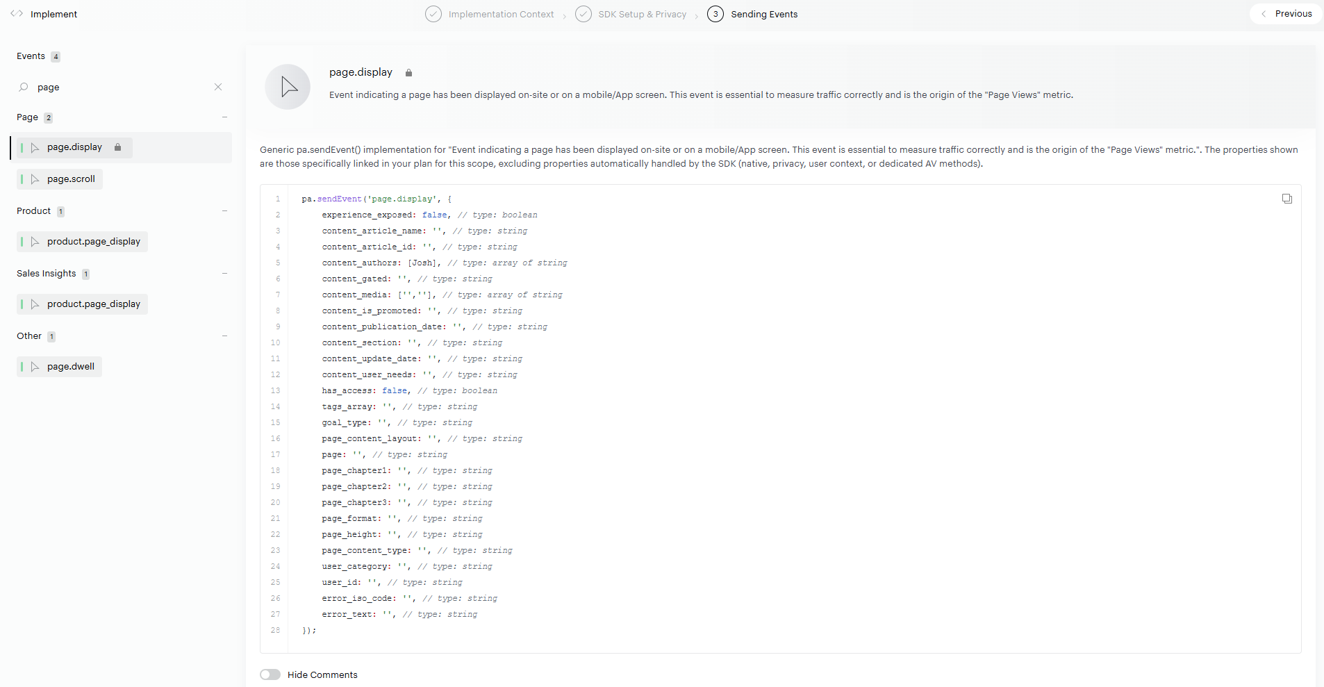Image resolution: width=1324 pixels, height=687 pixels.
Task: Click the Implement code brackets icon
Action: coord(17,14)
